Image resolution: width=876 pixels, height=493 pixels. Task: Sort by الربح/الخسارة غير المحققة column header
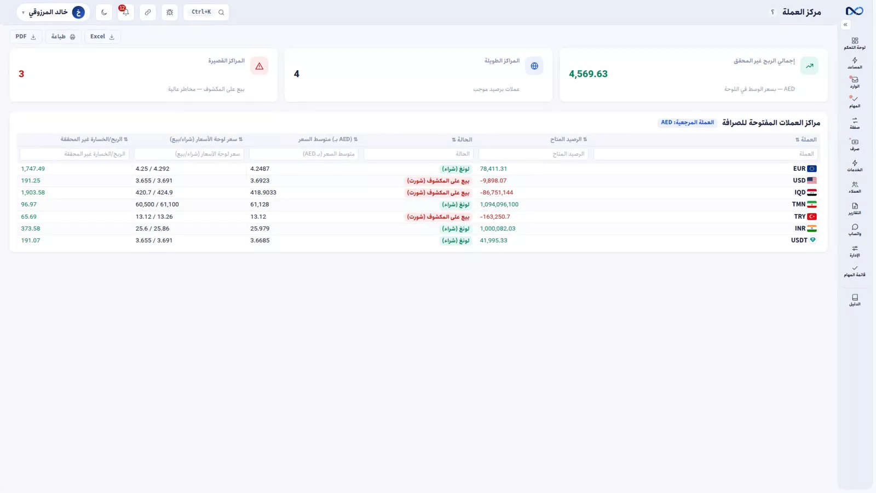[x=94, y=140]
